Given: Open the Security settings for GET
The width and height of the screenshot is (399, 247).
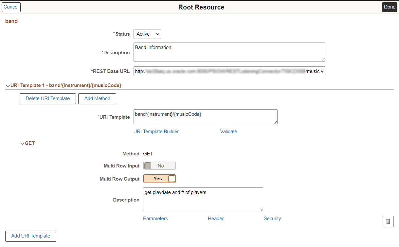Looking at the screenshot, I should (272, 218).
